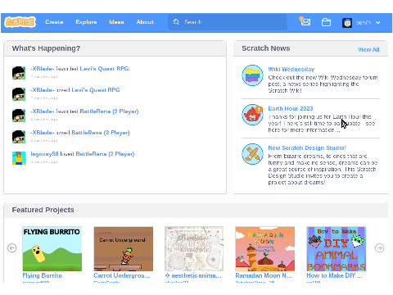393x295 pixels.
Task: Show the next featured projects
Action: [x=379, y=248]
